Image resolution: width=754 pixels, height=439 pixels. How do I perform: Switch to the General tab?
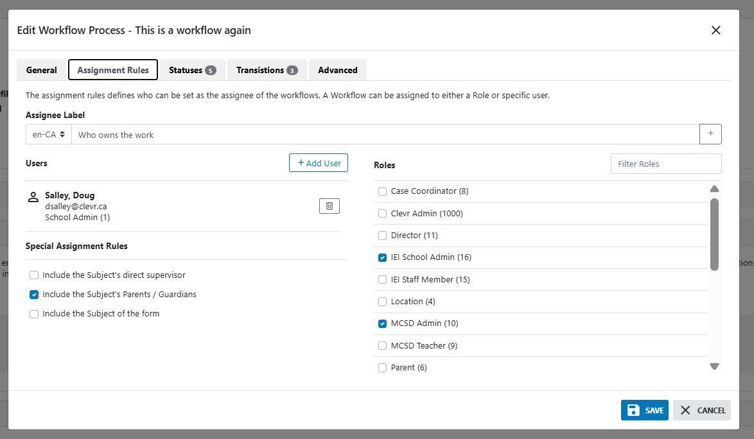pyautogui.click(x=42, y=70)
